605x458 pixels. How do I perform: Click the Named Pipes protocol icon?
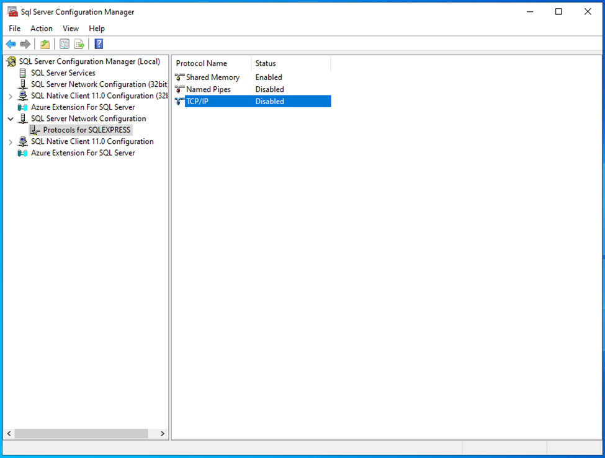click(179, 89)
